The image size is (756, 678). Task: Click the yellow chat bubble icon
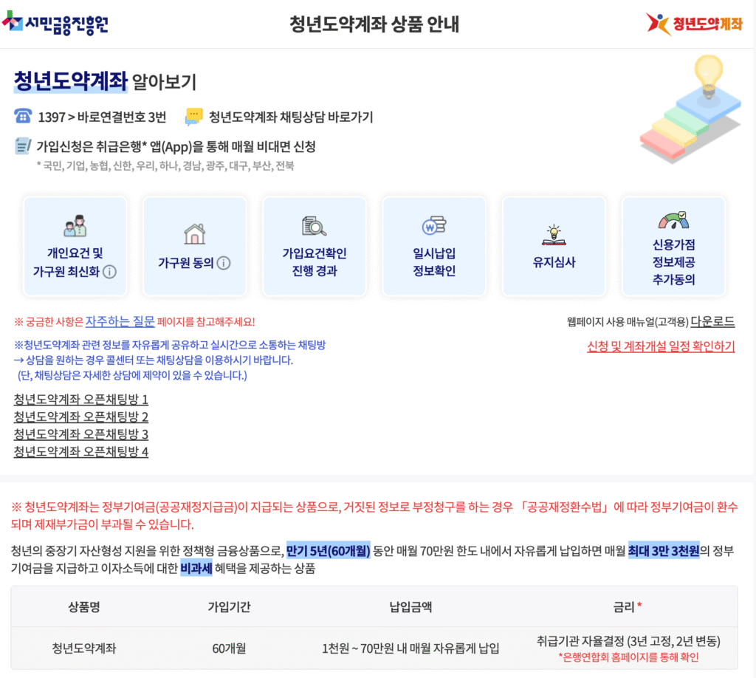coord(194,117)
